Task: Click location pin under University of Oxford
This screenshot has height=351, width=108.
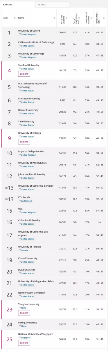Action: (x=20, y=34)
